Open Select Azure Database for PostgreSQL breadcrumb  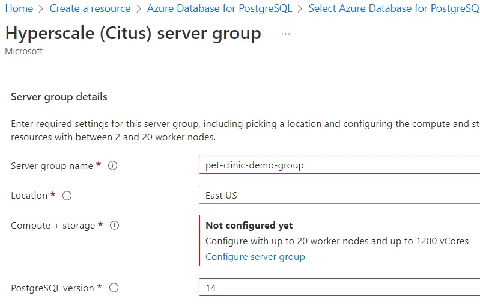[394, 8]
